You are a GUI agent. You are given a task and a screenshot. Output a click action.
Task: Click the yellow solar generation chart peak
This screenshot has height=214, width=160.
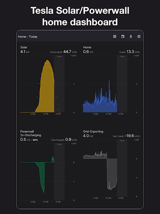coord(47,61)
